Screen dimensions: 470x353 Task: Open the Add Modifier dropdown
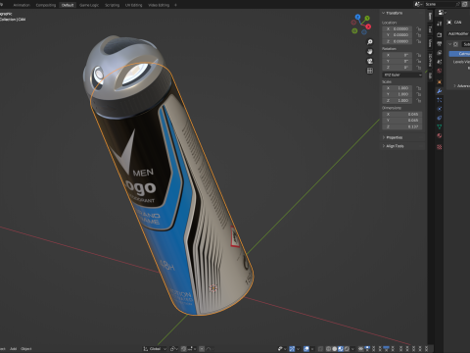458,33
